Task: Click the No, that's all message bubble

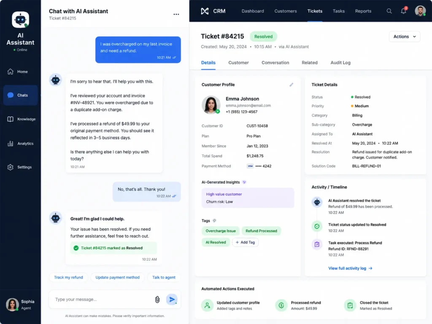Action: point(146,192)
